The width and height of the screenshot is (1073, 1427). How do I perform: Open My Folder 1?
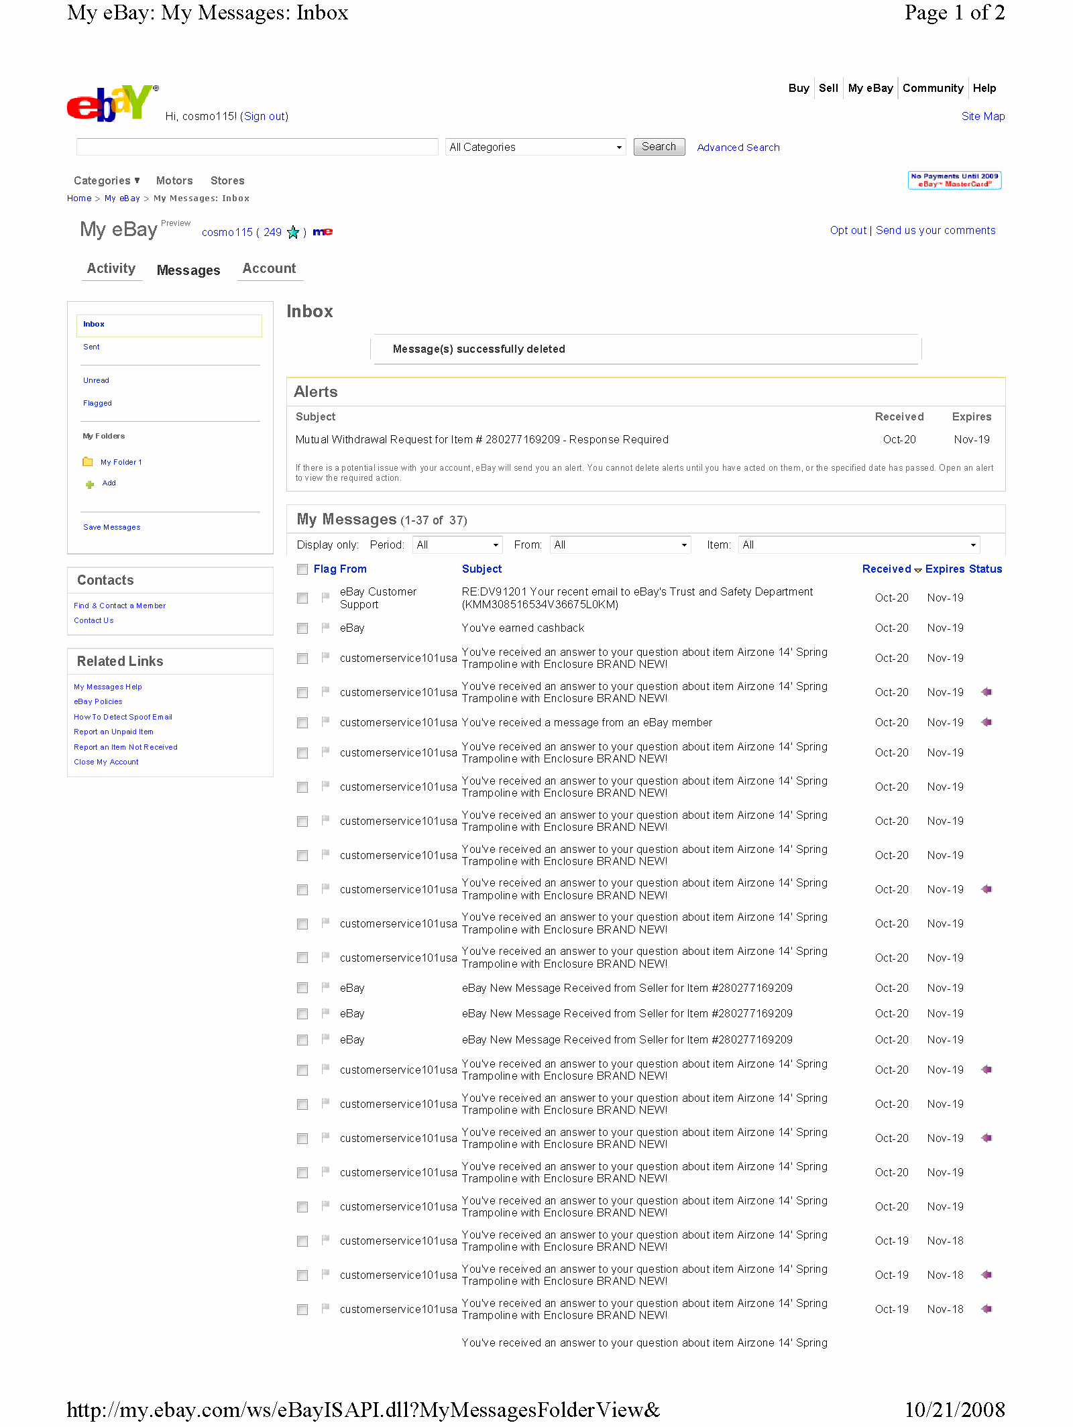pyautogui.click(x=121, y=463)
